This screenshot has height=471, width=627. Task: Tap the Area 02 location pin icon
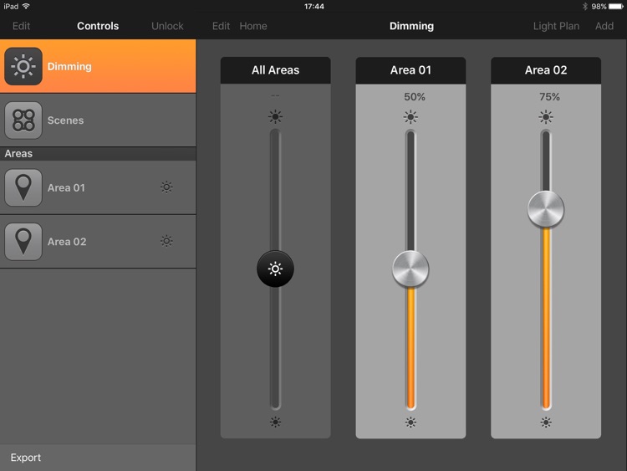pyautogui.click(x=23, y=242)
